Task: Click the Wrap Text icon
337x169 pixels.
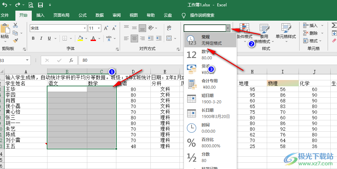Action: [x=169, y=28]
